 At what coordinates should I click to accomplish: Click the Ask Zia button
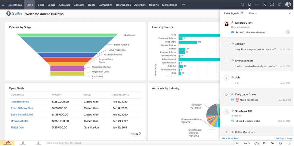coord(246,143)
